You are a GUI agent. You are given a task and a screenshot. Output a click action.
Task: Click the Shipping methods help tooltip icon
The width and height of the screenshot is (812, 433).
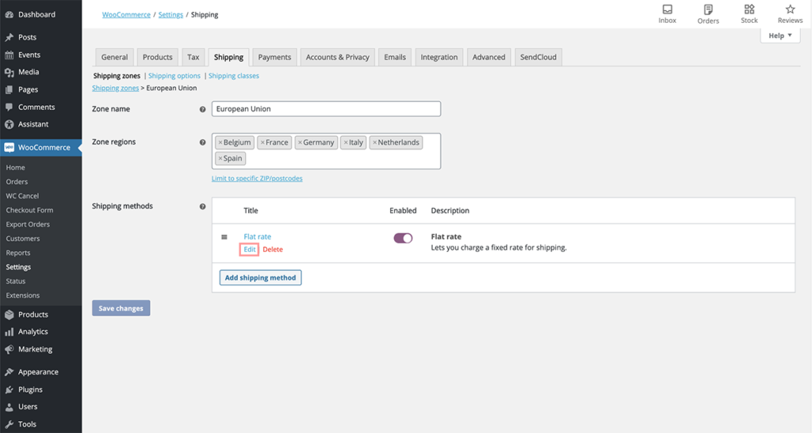[202, 207]
